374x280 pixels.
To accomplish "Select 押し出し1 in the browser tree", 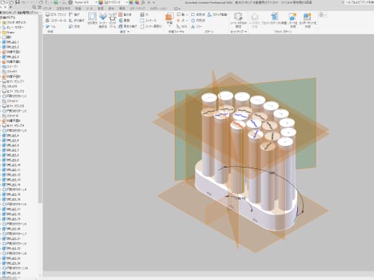I will click(x=11, y=42).
